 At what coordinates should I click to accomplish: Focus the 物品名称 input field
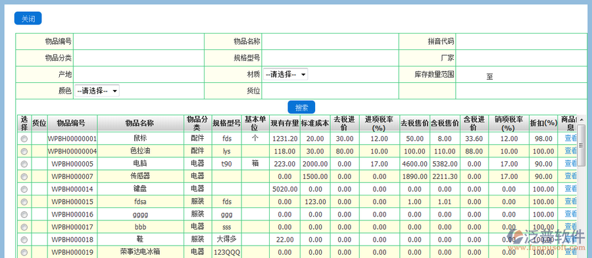[x=330, y=41]
